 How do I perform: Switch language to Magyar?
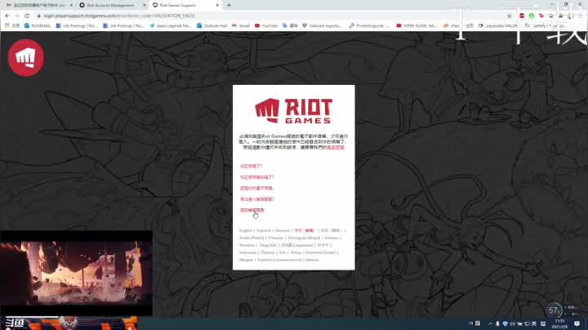pyautogui.click(x=246, y=260)
